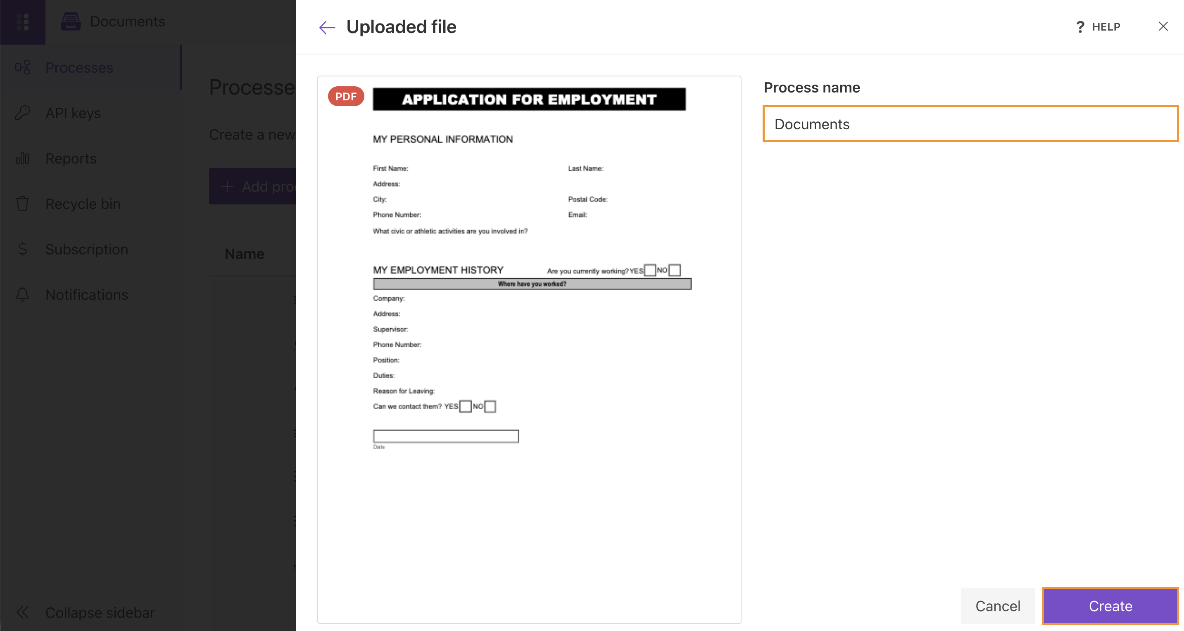Click the Notifications bell icon
Screen dimensions: 1184x631
click(x=23, y=294)
